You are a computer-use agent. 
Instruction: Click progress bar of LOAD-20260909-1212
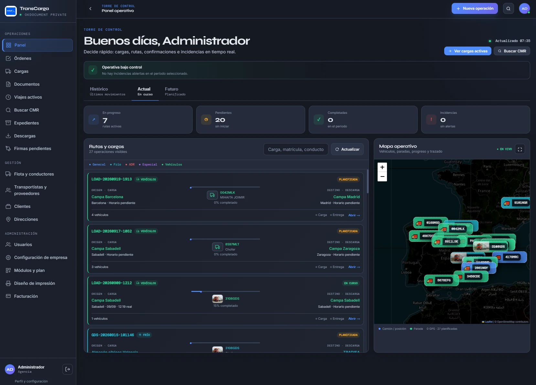pyautogui.click(x=225, y=292)
